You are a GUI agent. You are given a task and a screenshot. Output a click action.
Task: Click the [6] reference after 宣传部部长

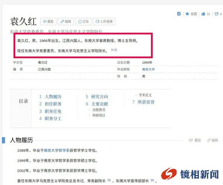click(x=152, y=180)
